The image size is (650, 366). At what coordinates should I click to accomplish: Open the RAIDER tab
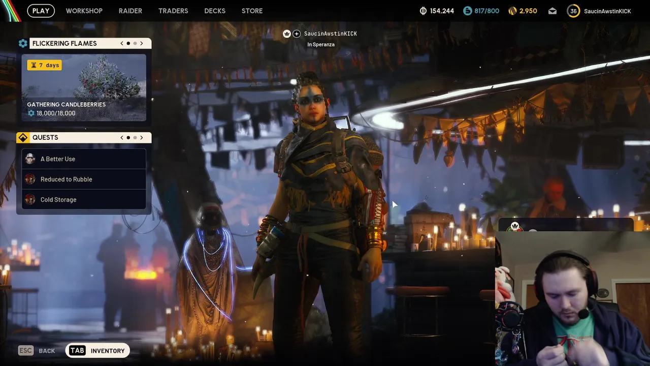[x=131, y=11]
